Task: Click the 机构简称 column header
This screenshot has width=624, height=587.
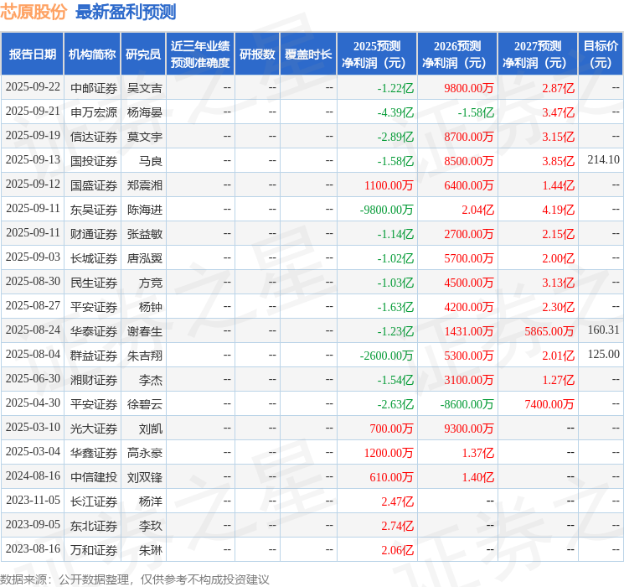Action: pyautogui.click(x=92, y=55)
